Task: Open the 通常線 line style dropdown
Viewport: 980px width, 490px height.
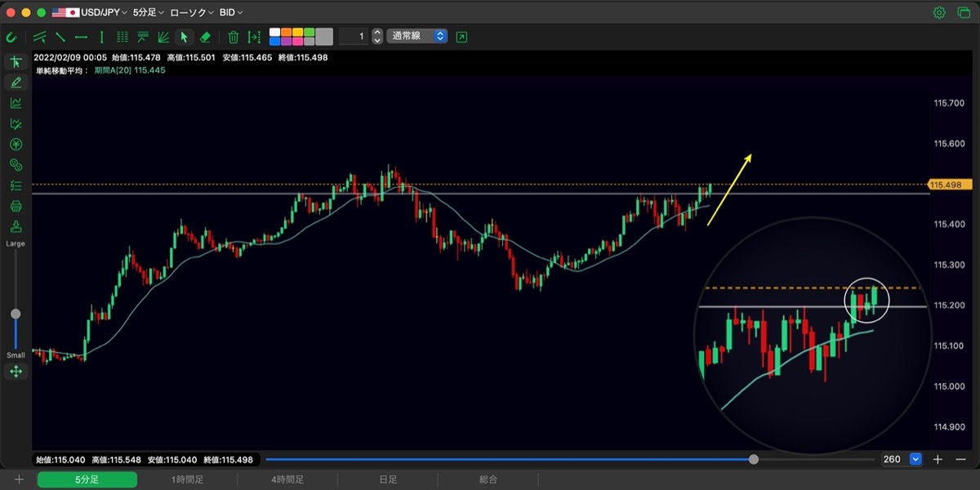Action: [x=417, y=36]
